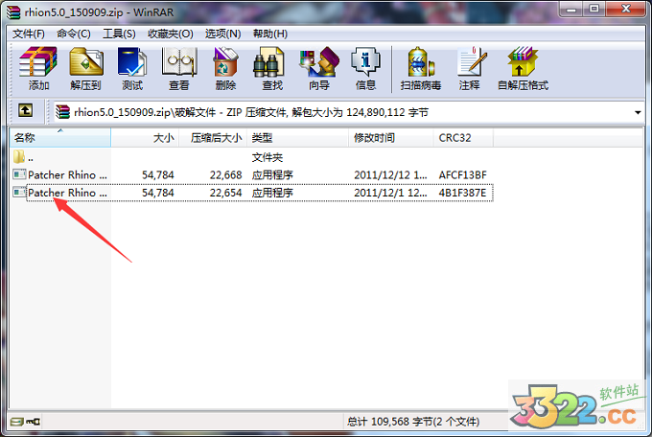Image resolution: width=652 pixels, height=437 pixels.
Task: Click the Add (添加) toolbar icon
Action: click(x=38, y=68)
